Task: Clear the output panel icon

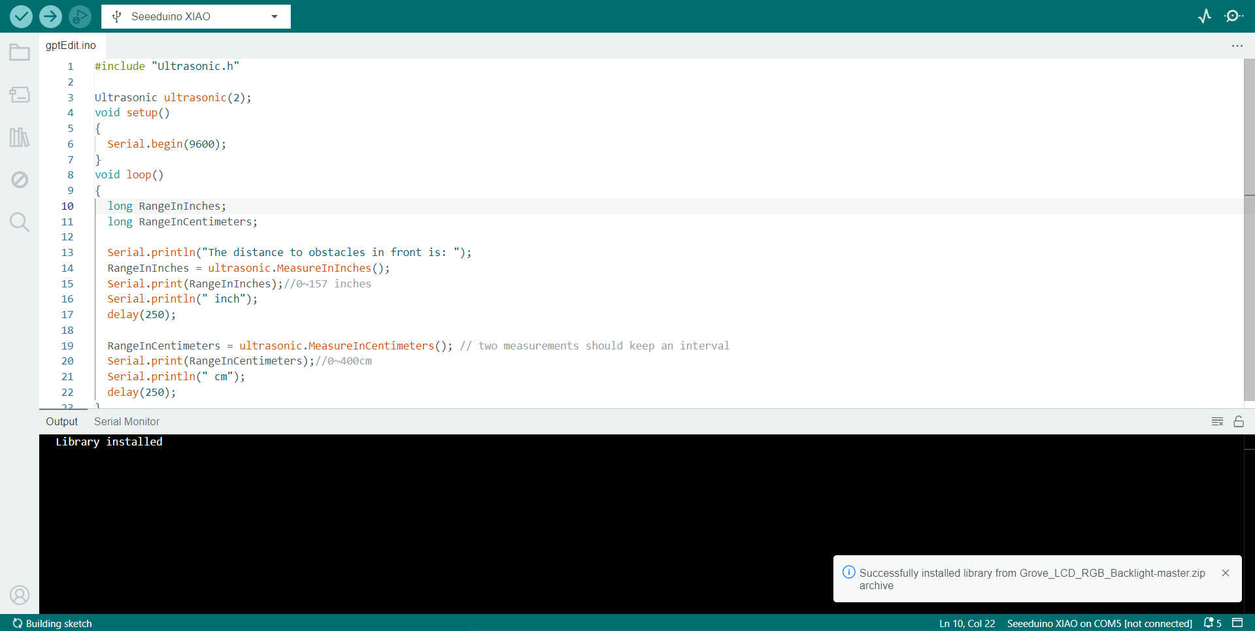Action: [x=1217, y=422]
